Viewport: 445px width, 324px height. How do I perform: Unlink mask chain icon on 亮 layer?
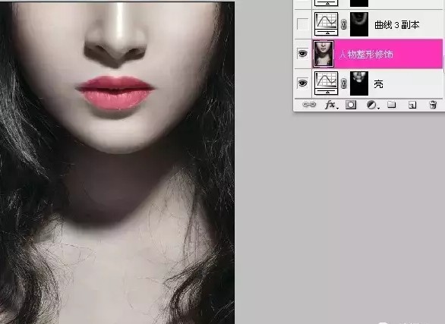pos(344,83)
